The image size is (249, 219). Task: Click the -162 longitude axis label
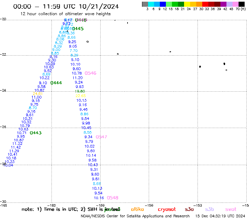[51, 205]
